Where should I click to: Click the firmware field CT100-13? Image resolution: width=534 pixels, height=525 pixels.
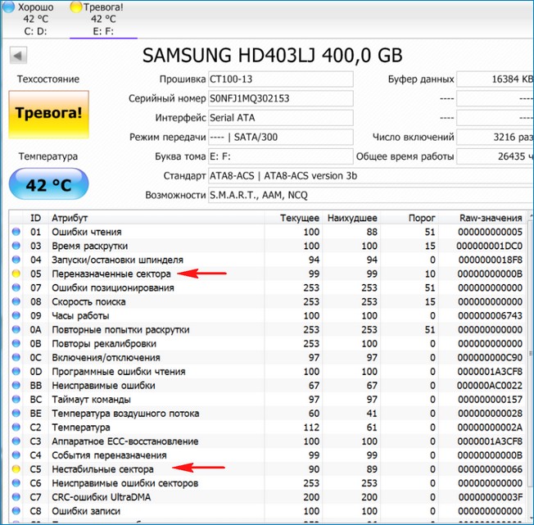point(280,79)
